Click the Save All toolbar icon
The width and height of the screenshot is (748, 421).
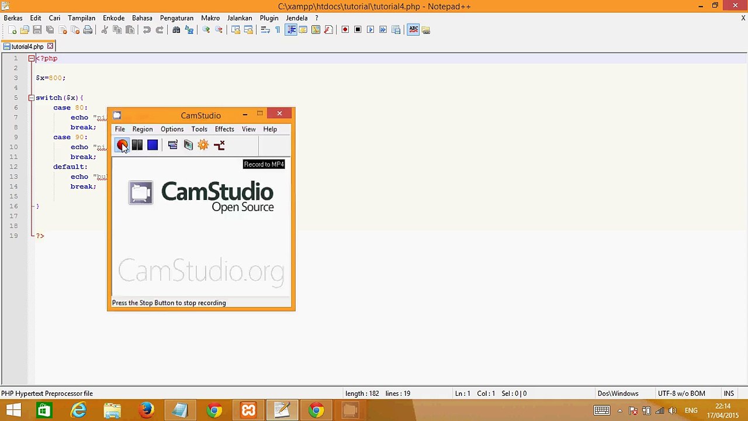click(x=50, y=30)
